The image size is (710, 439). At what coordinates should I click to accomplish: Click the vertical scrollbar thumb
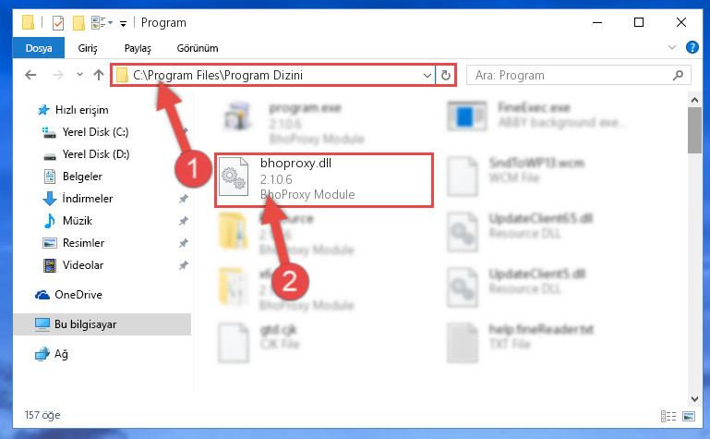point(694,130)
